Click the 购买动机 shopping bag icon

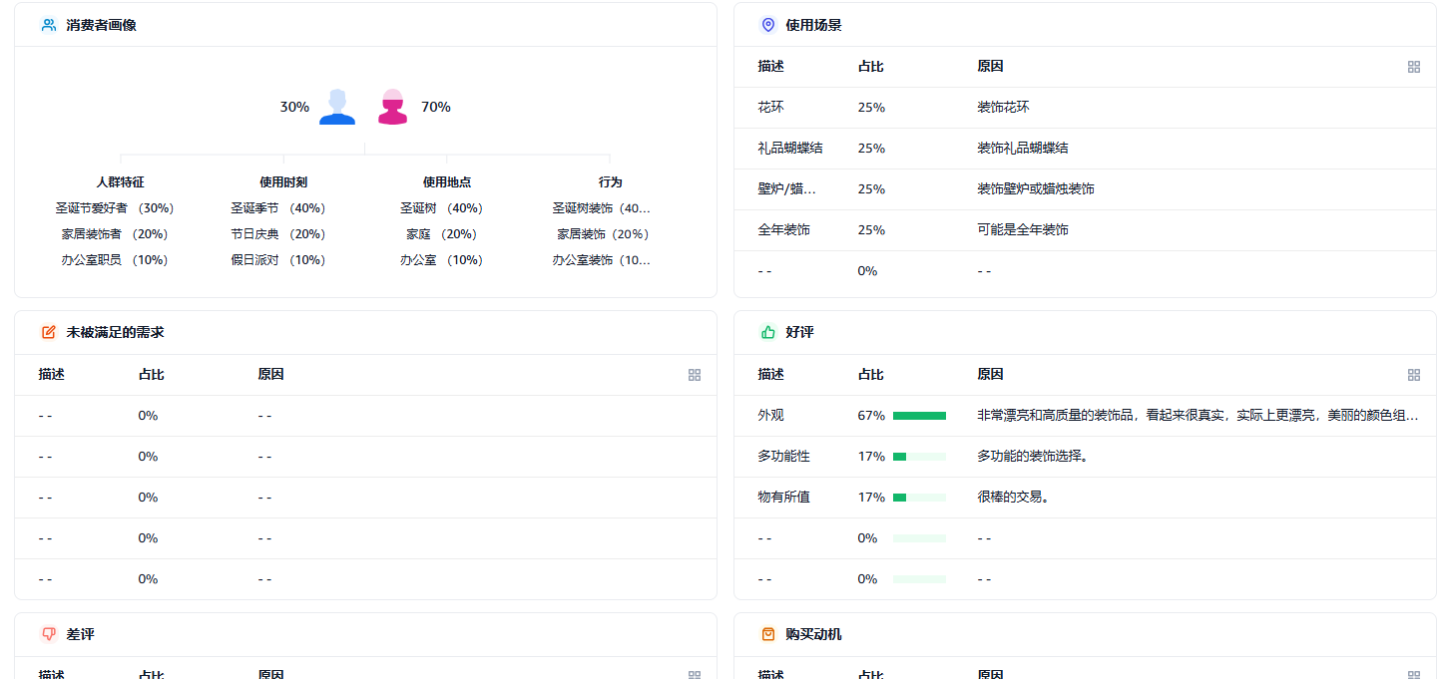click(767, 634)
